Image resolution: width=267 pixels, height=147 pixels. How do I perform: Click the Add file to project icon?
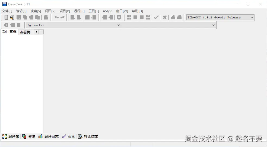(104, 17)
